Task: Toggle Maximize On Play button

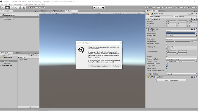Action: pos(119,13)
